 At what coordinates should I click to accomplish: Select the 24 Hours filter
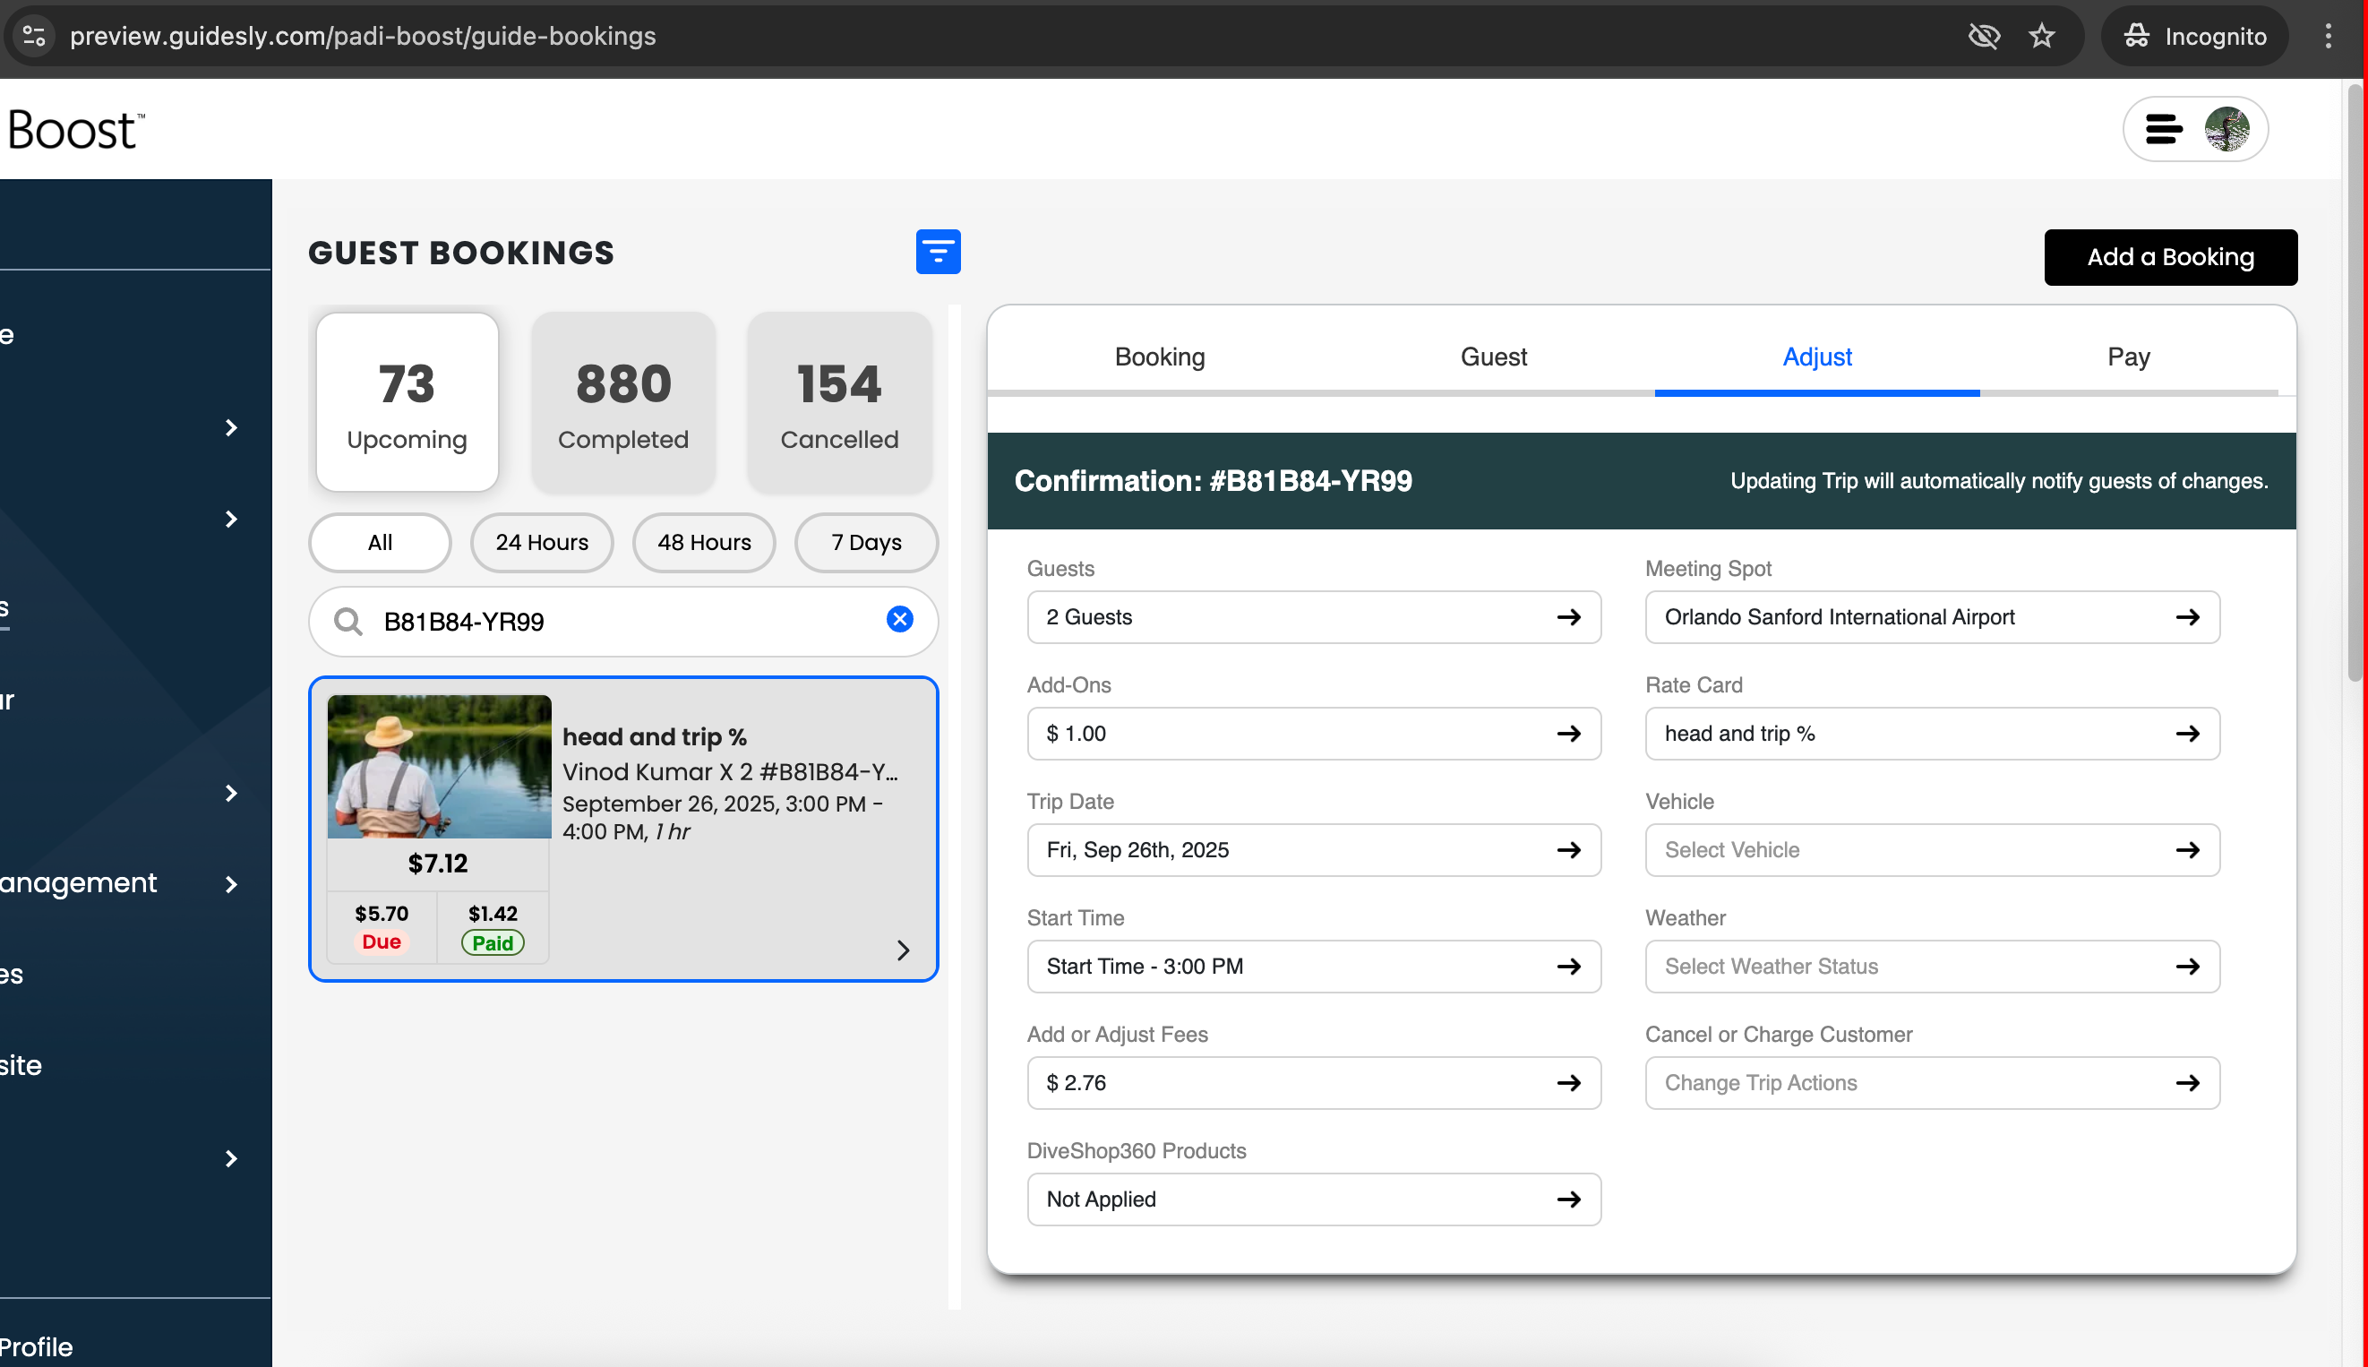coord(542,543)
